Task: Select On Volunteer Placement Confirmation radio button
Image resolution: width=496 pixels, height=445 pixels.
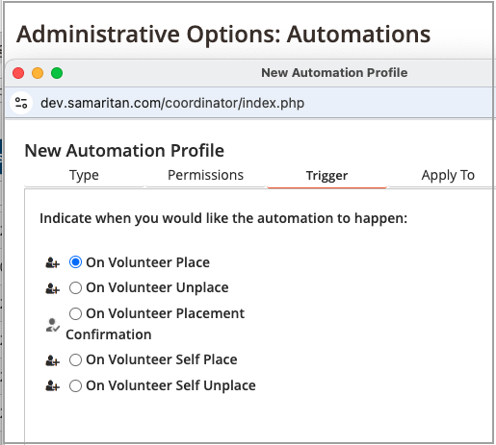Action: 75,313
